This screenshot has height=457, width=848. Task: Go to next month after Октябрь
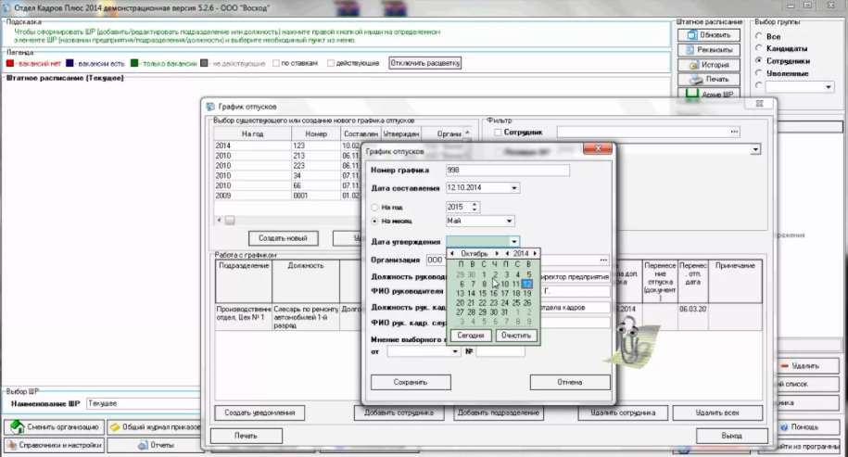497,253
